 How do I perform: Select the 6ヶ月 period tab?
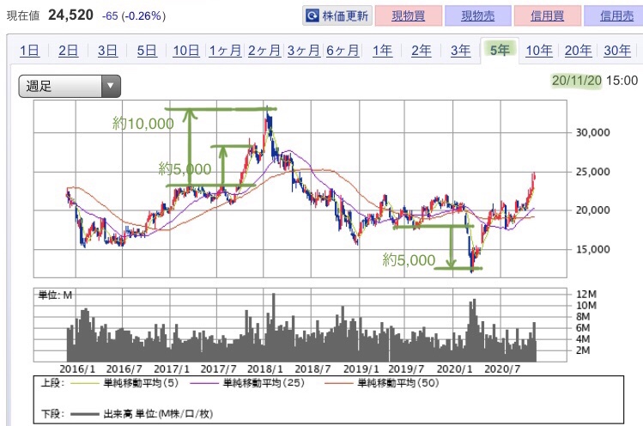coord(343,51)
